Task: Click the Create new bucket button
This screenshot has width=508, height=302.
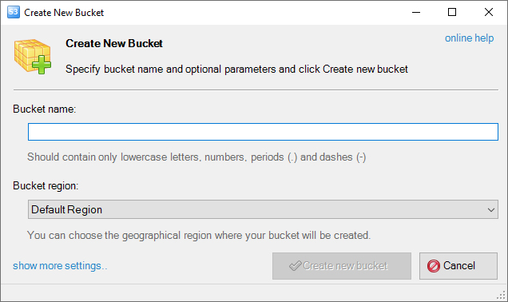Action: coord(342,266)
